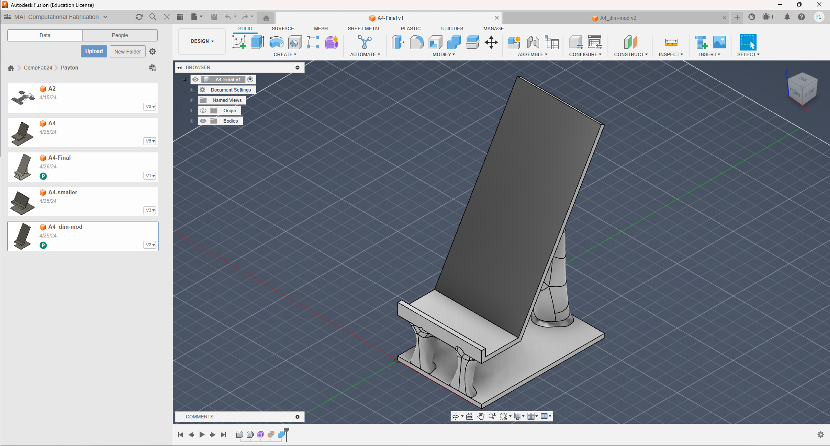Select the Pan hand tool

pos(481,416)
